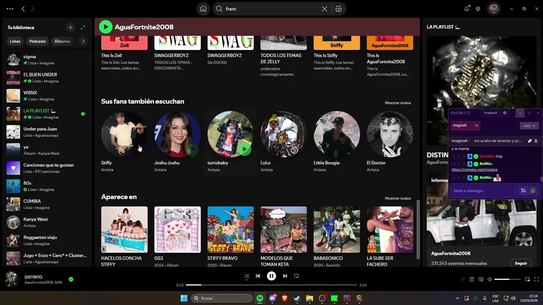Screen dimensions: 543x305
Task: Show more library filters with arrow
Action: (83, 41)
